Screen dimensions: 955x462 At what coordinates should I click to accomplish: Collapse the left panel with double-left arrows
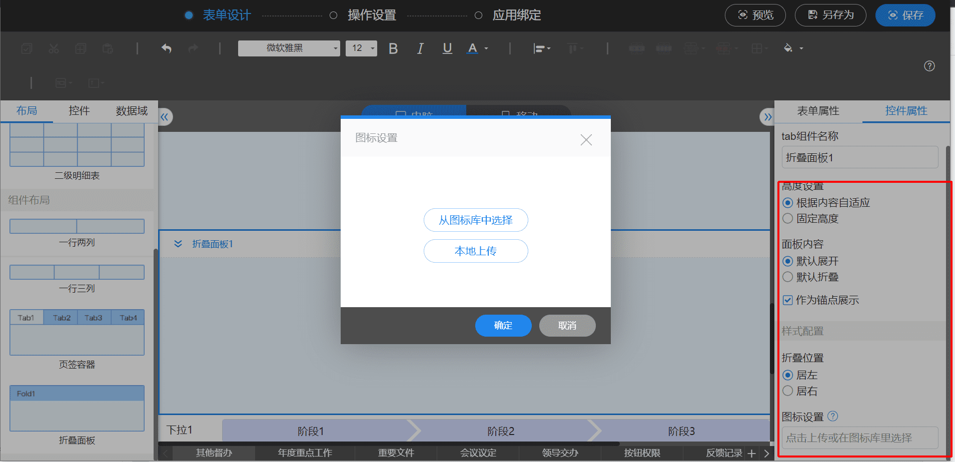pyautogui.click(x=165, y=117)
